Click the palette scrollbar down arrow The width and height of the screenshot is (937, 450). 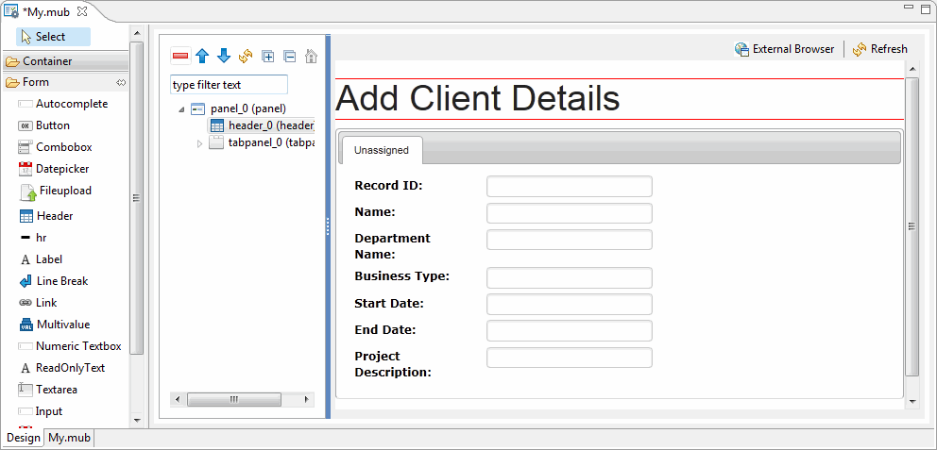[x=137, y=421]
